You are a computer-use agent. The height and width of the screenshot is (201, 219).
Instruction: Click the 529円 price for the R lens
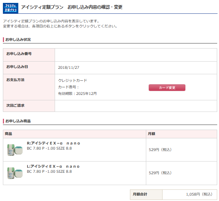click(x=160, y=150)
